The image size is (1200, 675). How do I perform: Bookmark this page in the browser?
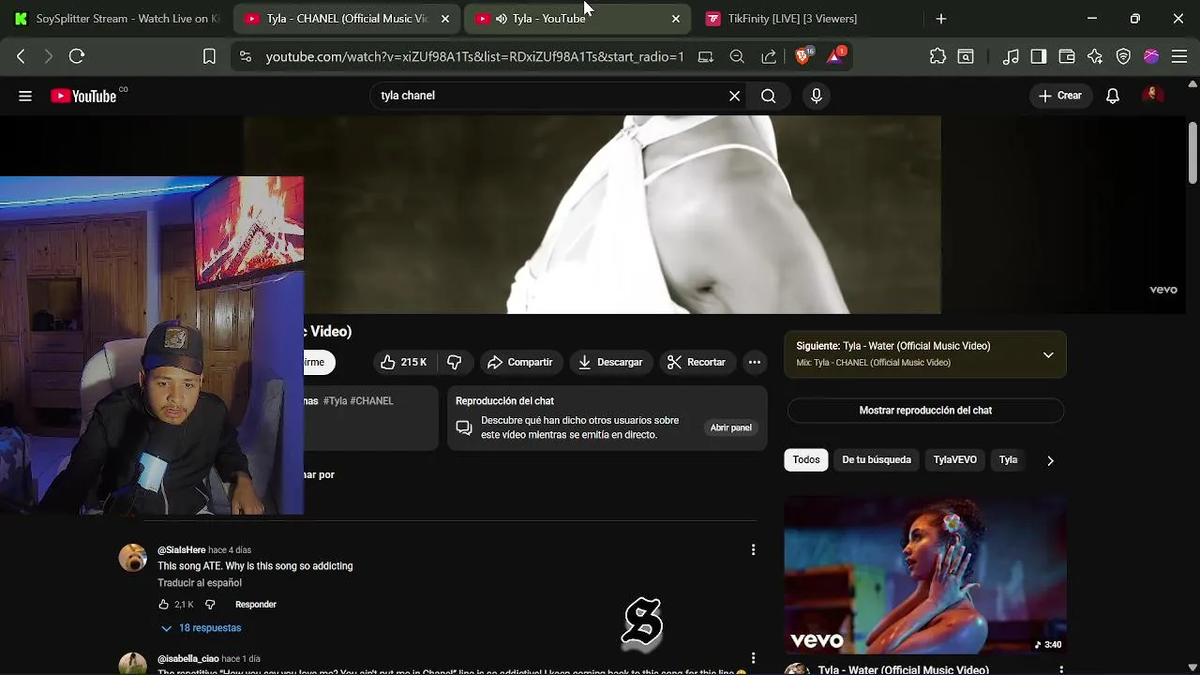coord(209,57)
